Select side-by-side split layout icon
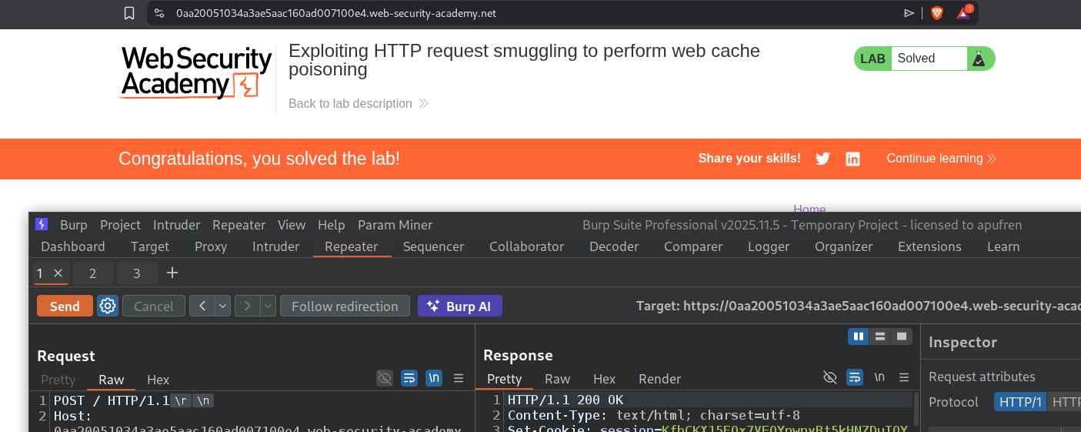 858,337
